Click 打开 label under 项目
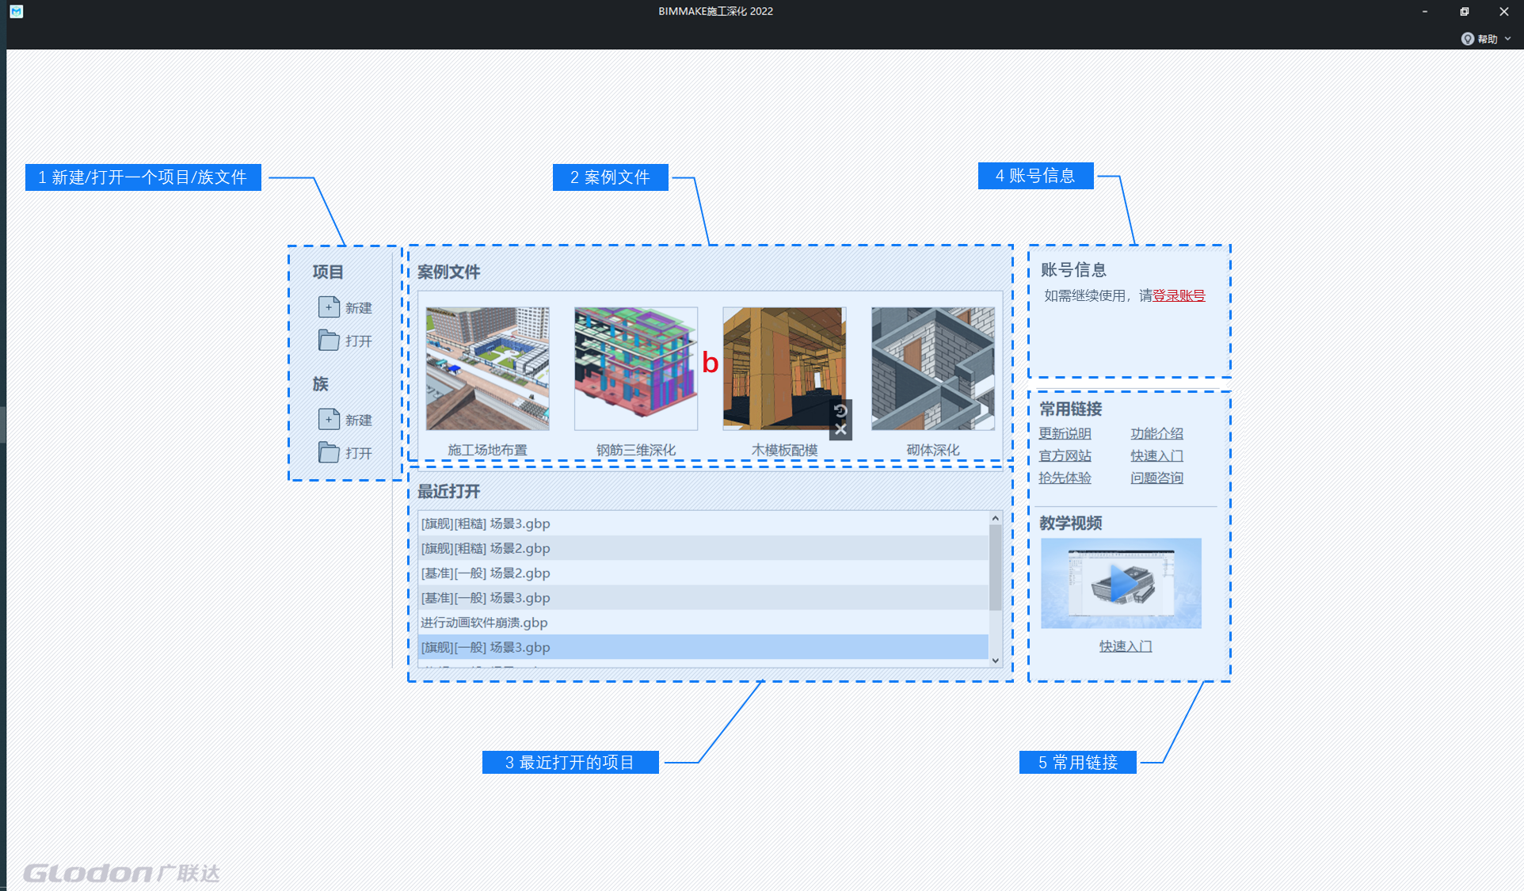The width and height of the screenshot is (1524, 891). point(358,341)
